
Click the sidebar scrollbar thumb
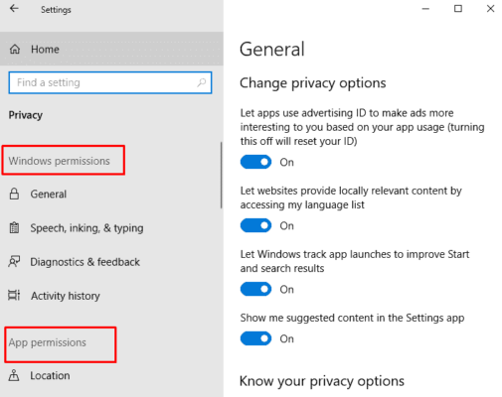tap(221, 176)
